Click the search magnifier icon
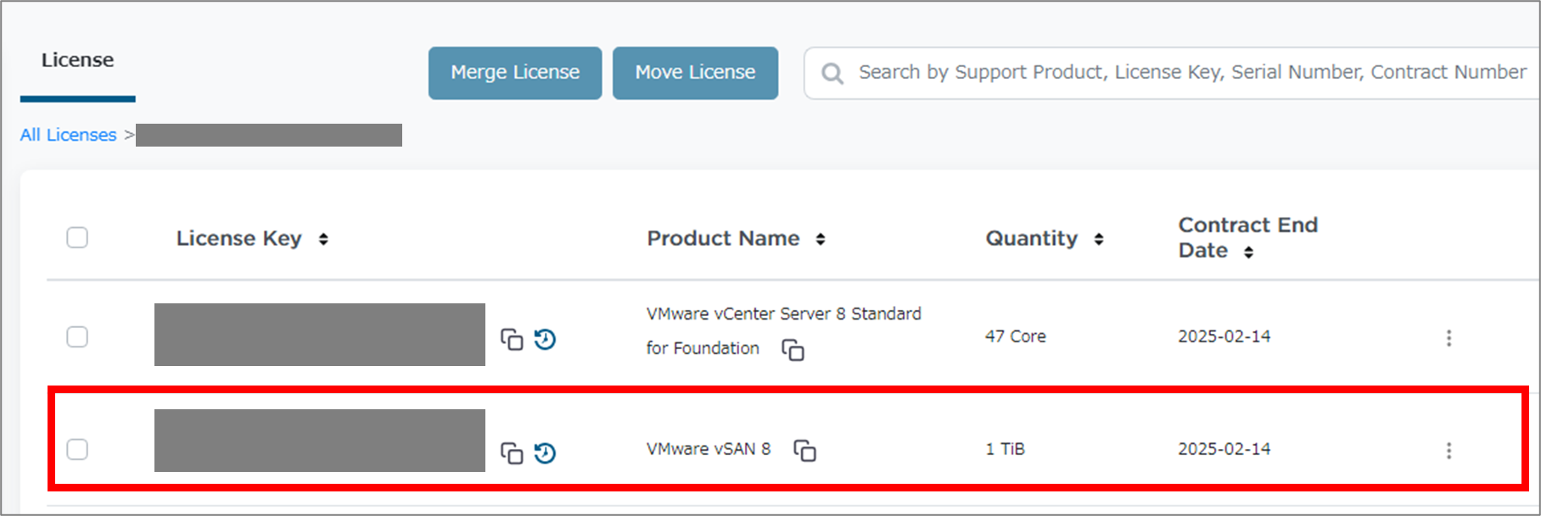 [832, 74]
